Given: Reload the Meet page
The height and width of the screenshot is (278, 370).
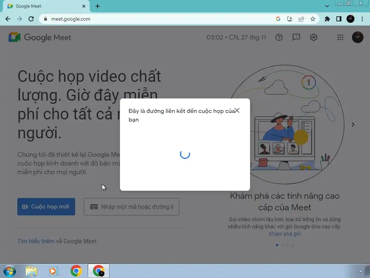Looking at the screenshot, I should click(31, 19).
